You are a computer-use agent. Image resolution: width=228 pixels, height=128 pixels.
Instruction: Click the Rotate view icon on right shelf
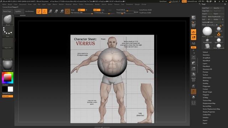[193, 74]
